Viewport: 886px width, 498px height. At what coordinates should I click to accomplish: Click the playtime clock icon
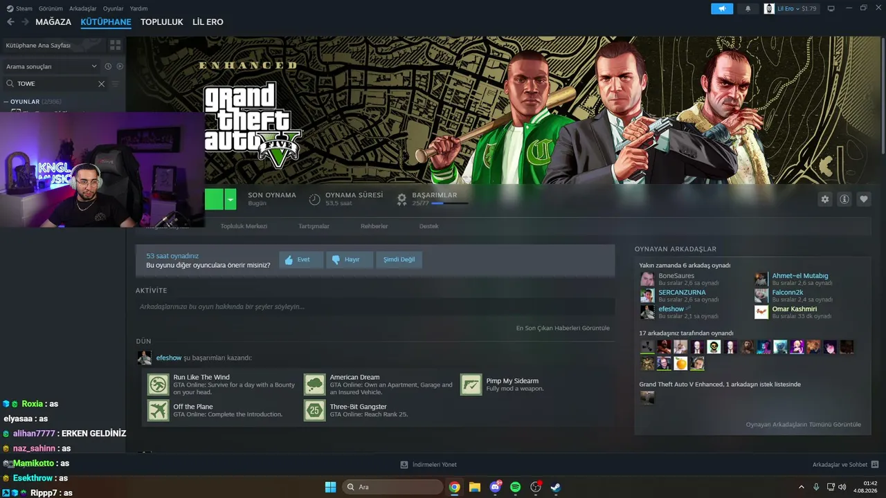tap(314, 199)
